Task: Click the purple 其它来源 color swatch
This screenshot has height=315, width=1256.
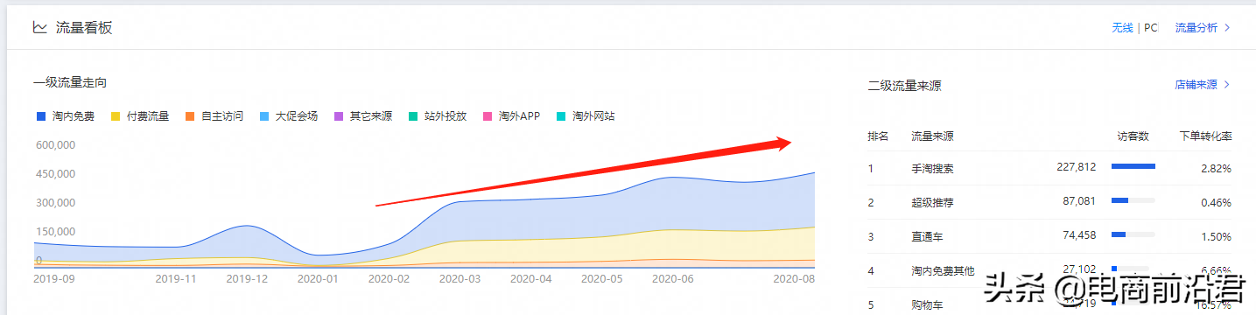Action: 339,115
